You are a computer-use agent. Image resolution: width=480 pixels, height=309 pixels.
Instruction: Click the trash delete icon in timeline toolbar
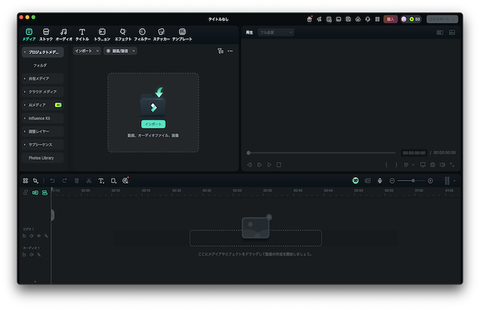[77, 181]
